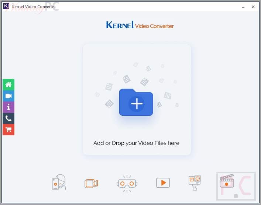Screen dimensions: 261x205
Task: Click the action camera on mount icon
Action: (195, 183)
